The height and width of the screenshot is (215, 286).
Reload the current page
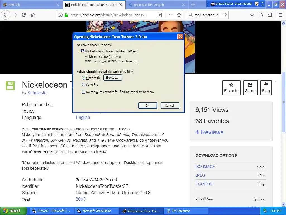tap(24, 15)
